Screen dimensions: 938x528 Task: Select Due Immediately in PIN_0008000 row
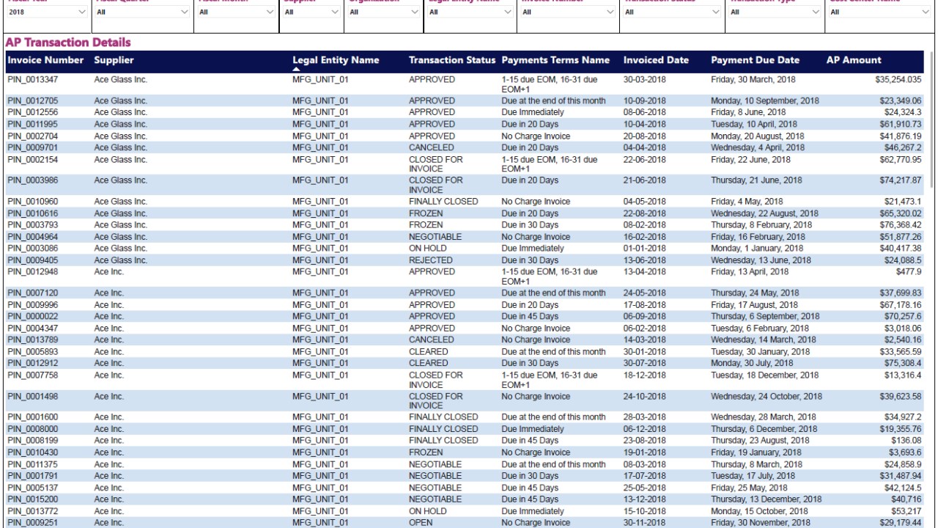[x=533, y=429]
